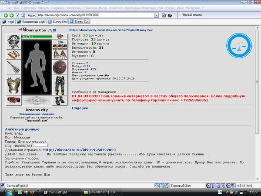This screenshot has height=196, width=261.
Task: Inspect the spiked mace weapon slot
Action: pyautogui.click(x=13, y=67)
